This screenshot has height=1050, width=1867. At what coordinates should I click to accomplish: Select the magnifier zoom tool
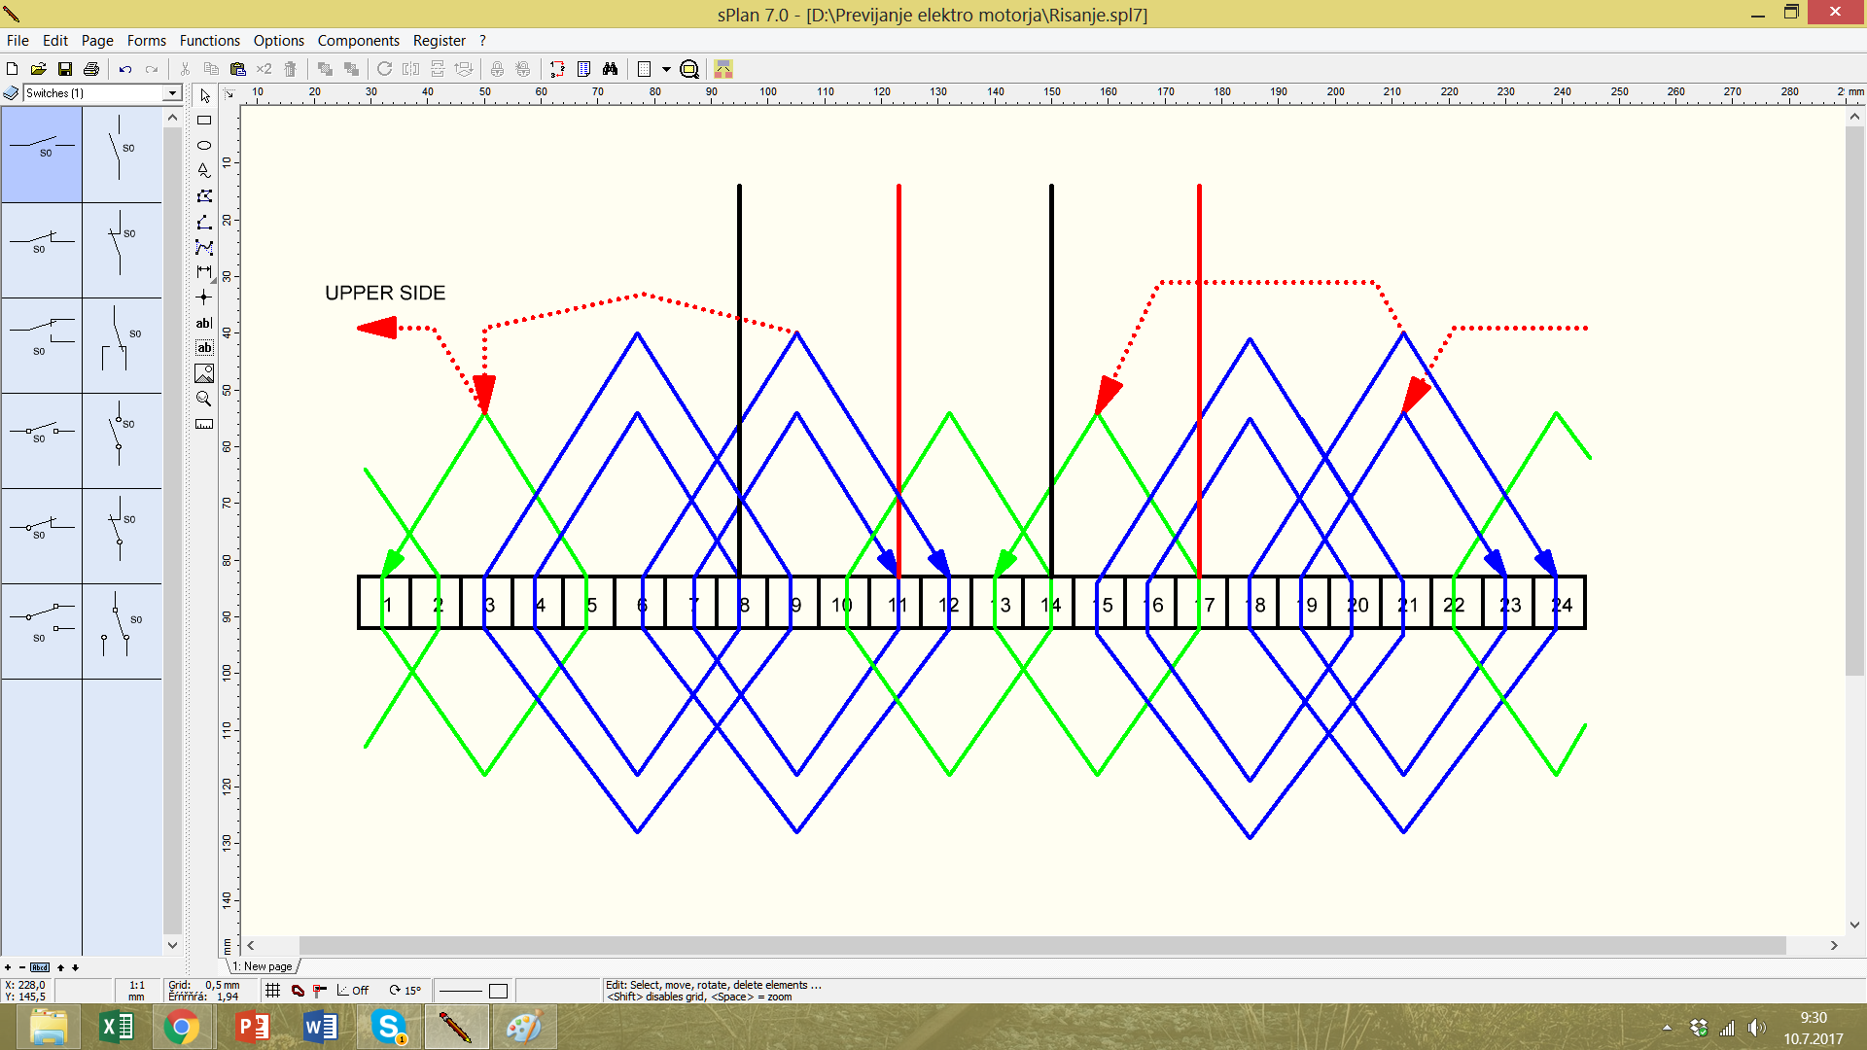tap(204, 399)
